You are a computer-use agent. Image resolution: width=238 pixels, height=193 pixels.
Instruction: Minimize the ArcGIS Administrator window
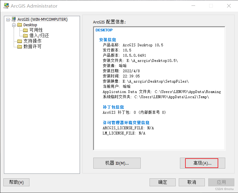pos(193,6)
